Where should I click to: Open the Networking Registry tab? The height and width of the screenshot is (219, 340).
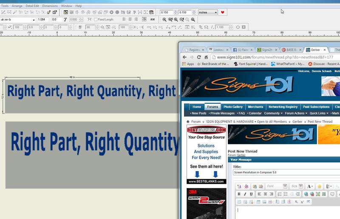pos(283,107)
